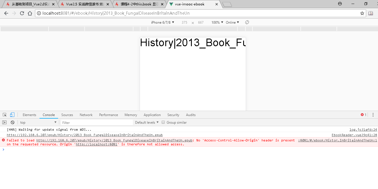View site info icon in address bar
Screen dimensions: 378x189
coord(39,13)
